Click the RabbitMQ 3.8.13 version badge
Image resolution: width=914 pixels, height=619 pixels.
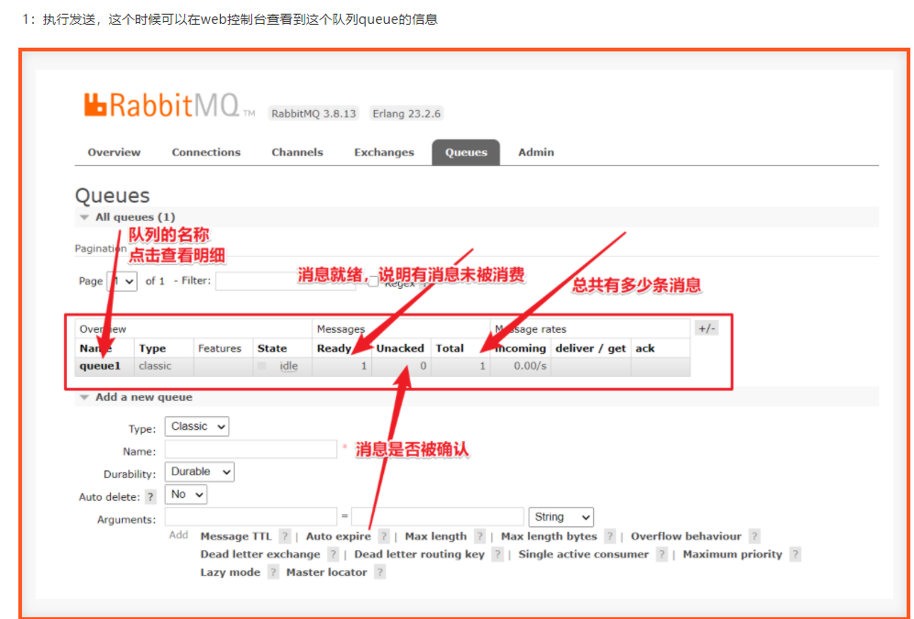click(x=314, y=113)
